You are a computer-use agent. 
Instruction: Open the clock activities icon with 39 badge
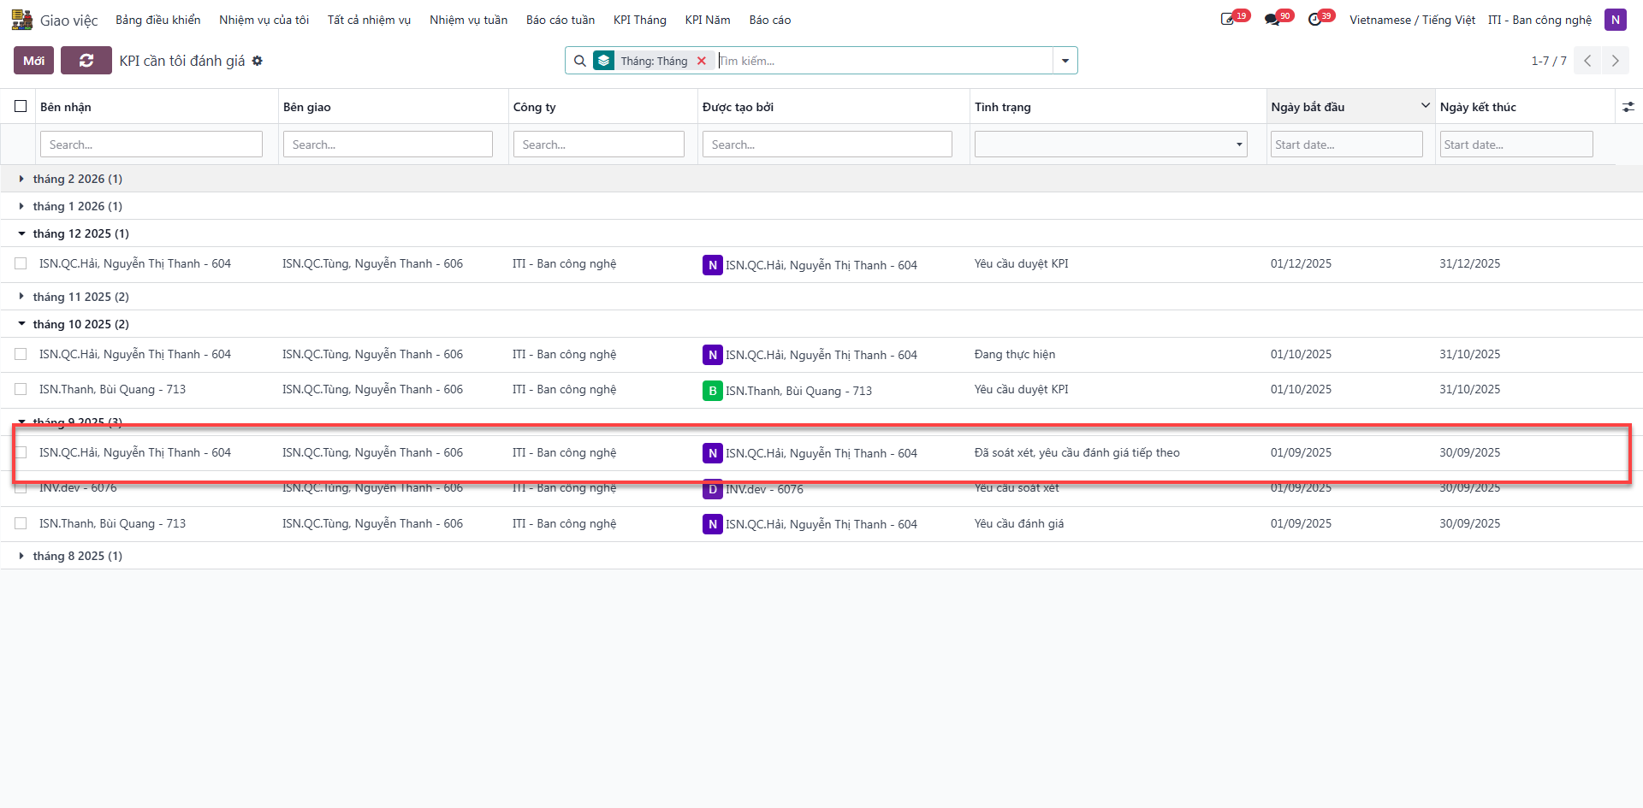[1315, 19]
